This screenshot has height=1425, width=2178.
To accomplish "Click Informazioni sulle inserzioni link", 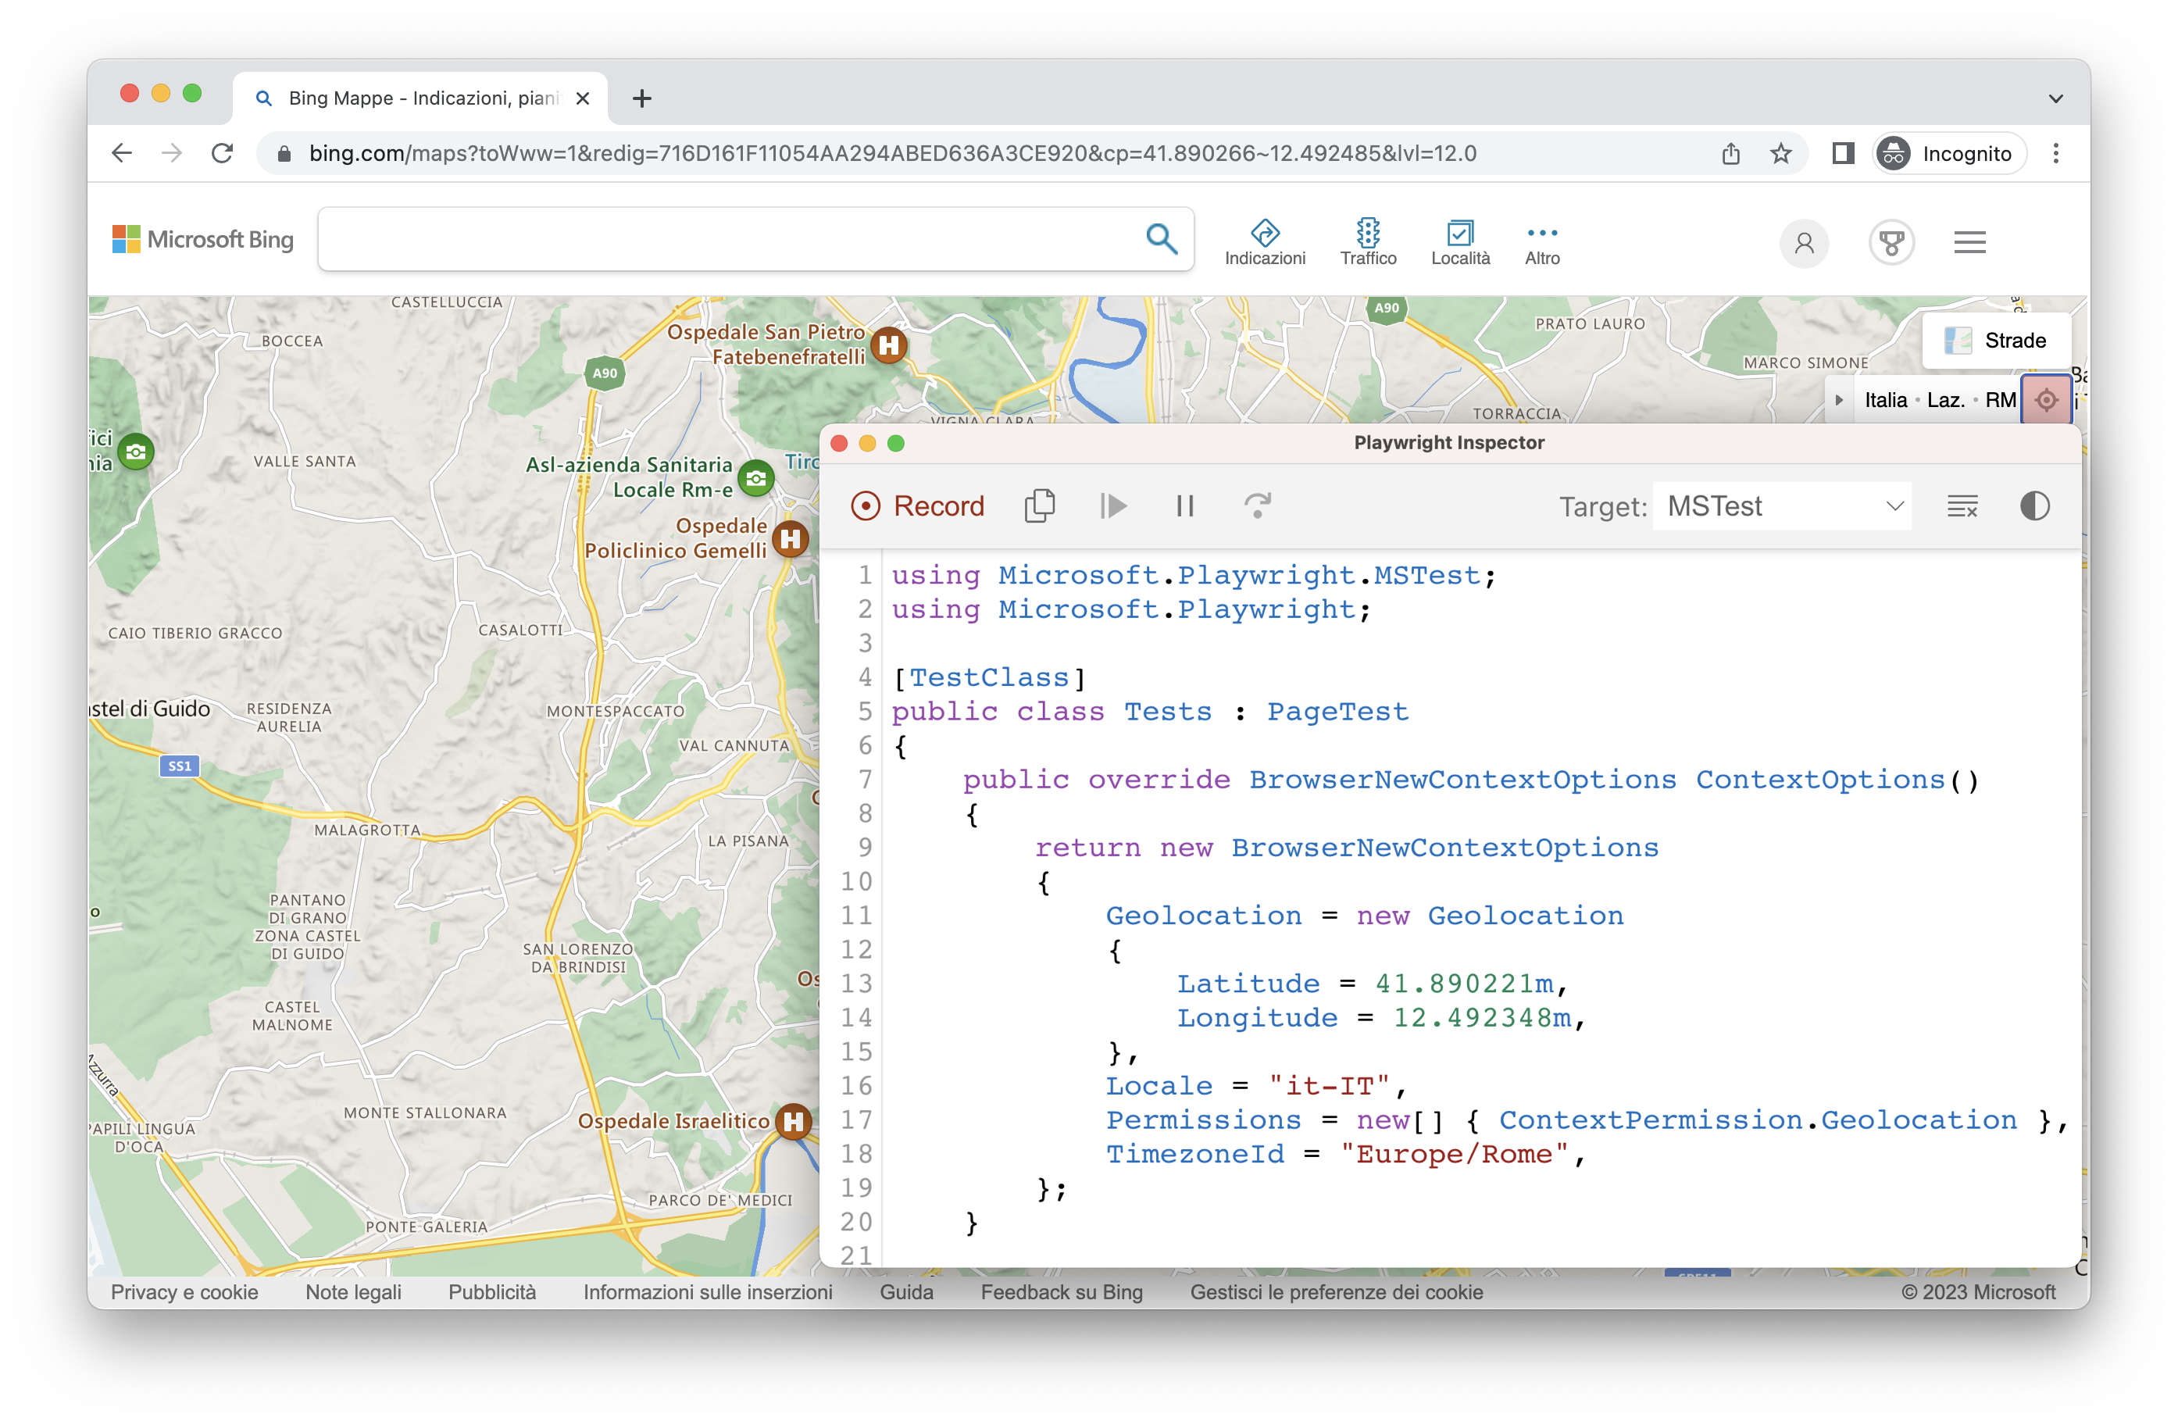I will (x=708, y=1291).
